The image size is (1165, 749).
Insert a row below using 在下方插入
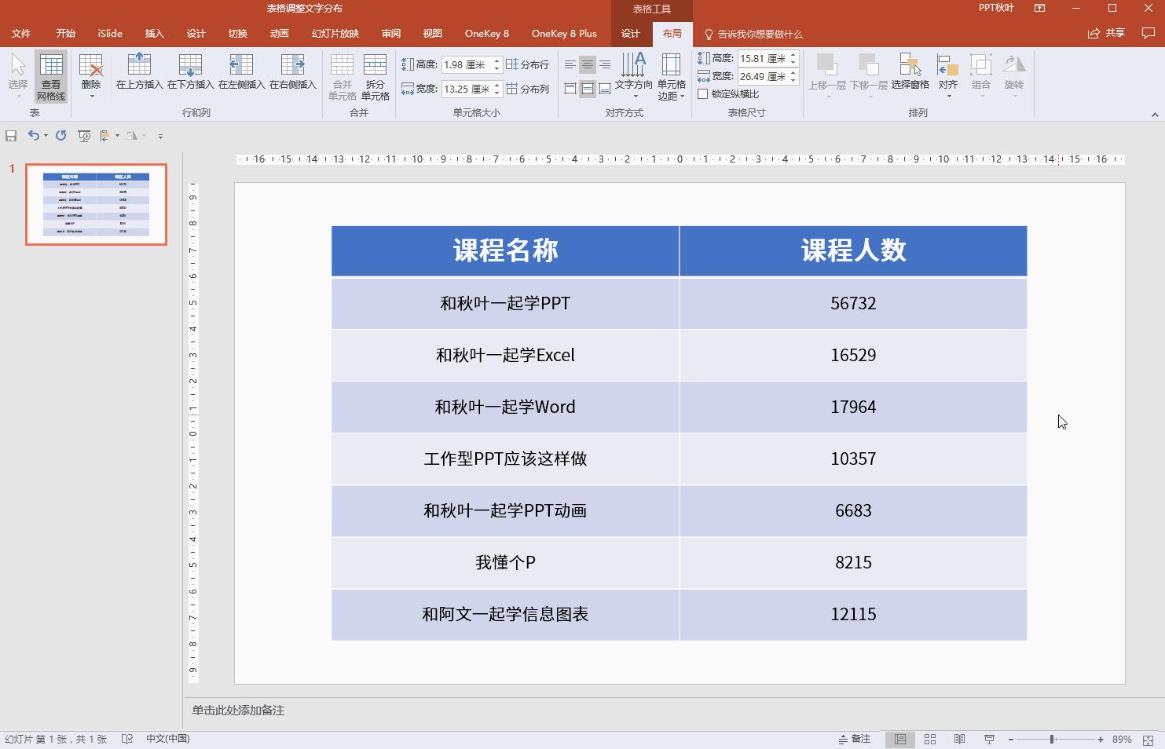[189, 75]
